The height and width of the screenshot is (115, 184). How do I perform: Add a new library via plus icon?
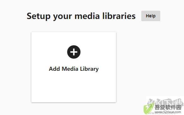74,52
